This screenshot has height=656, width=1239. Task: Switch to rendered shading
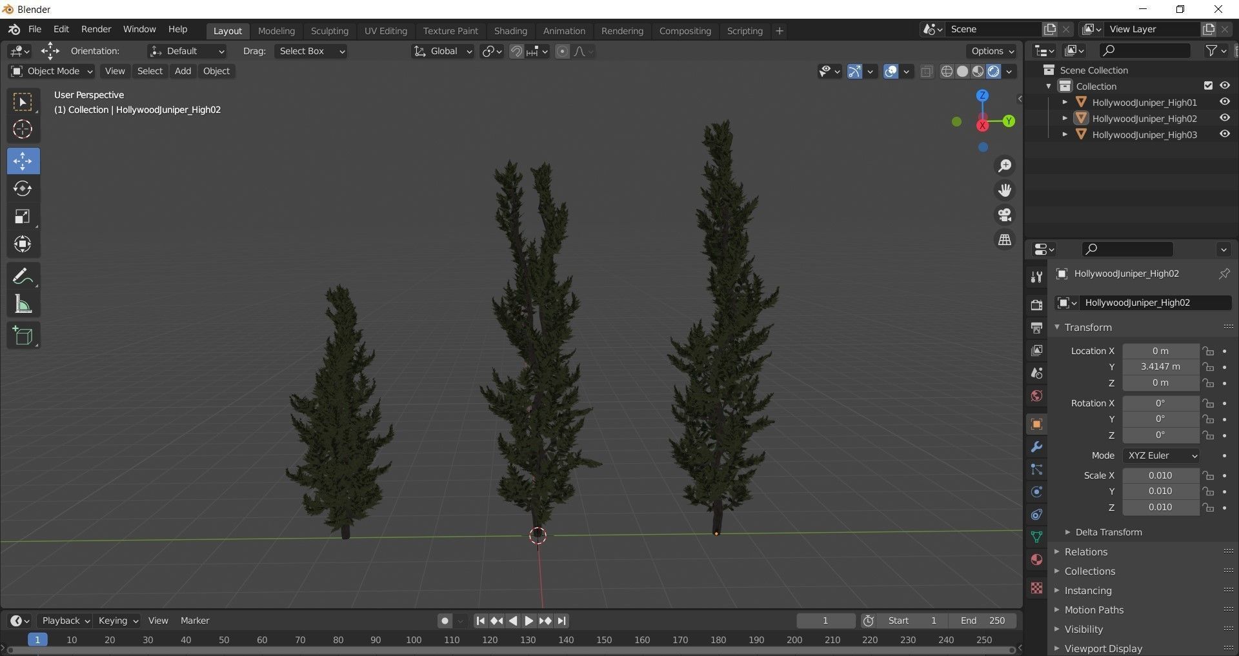(994, 71)
